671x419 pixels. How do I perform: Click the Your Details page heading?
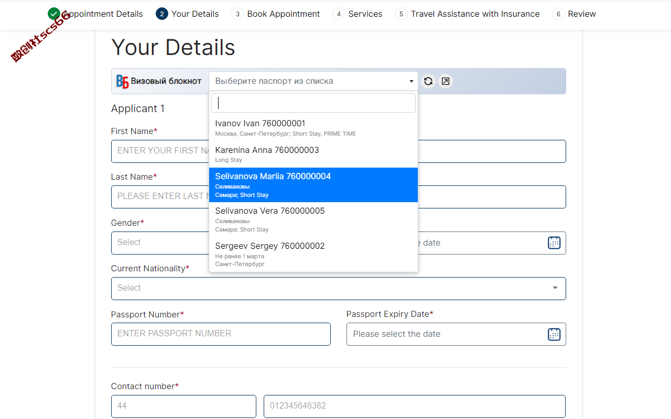[173, 47]
